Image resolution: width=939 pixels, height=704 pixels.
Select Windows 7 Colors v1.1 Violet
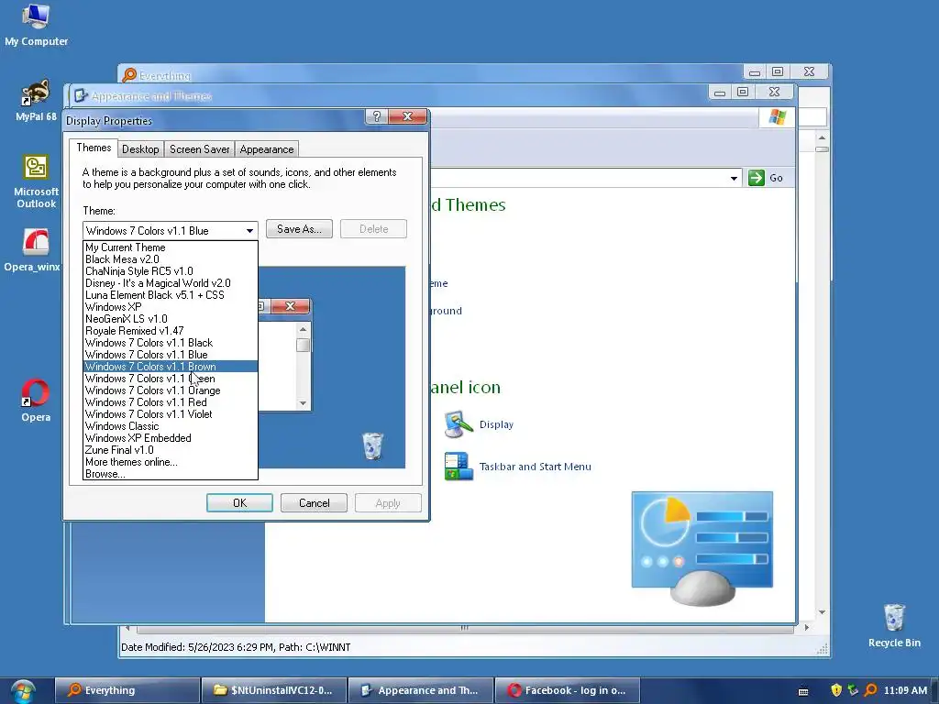(x=170, y=414)
